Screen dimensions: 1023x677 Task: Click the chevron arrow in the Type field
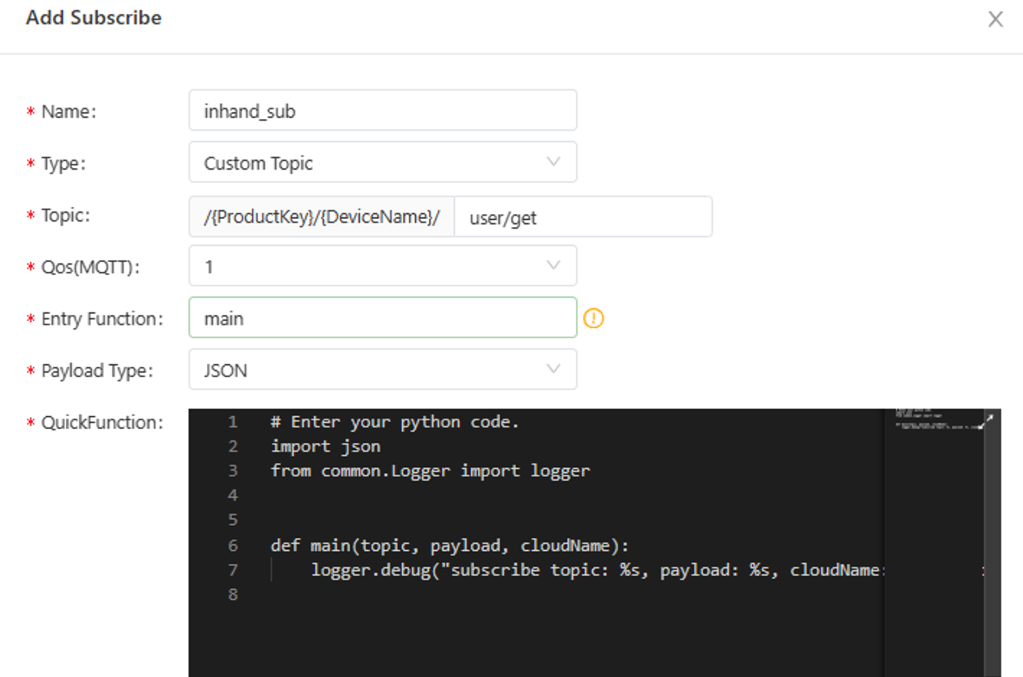pos(553,162)
